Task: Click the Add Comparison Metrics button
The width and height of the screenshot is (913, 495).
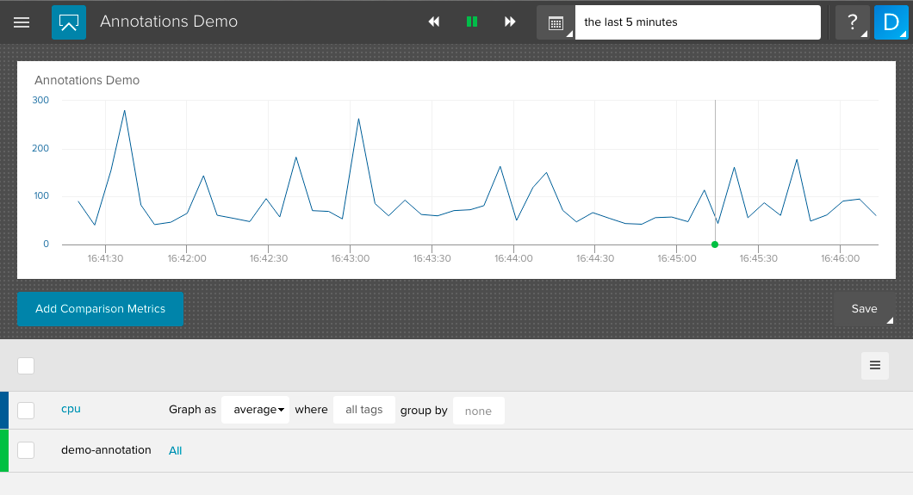Action: (100, 309)
